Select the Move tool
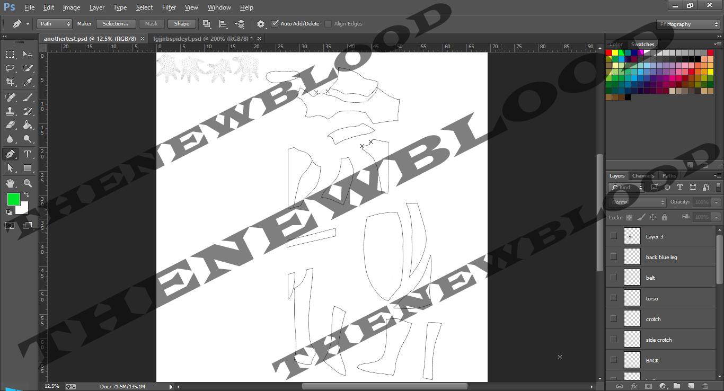 [28, 54]
